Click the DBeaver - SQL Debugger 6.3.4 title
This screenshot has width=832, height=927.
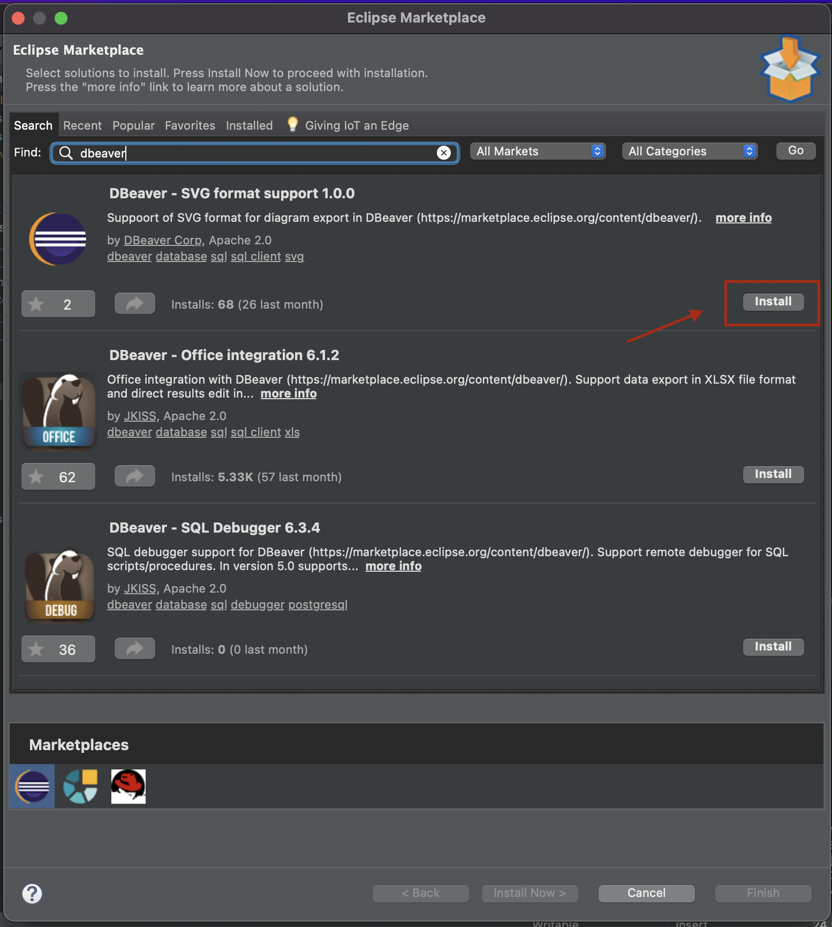coord(215,528)
